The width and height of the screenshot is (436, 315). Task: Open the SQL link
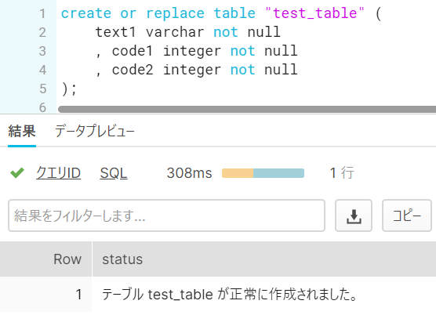pos(114,173)
